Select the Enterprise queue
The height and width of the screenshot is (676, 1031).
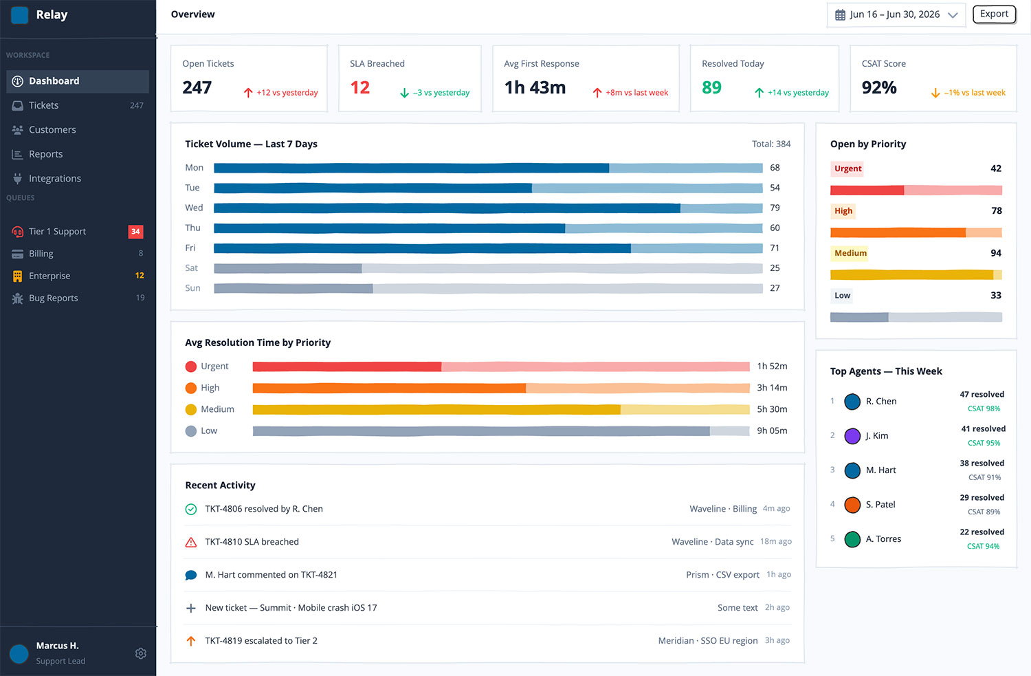pos(78,276)
